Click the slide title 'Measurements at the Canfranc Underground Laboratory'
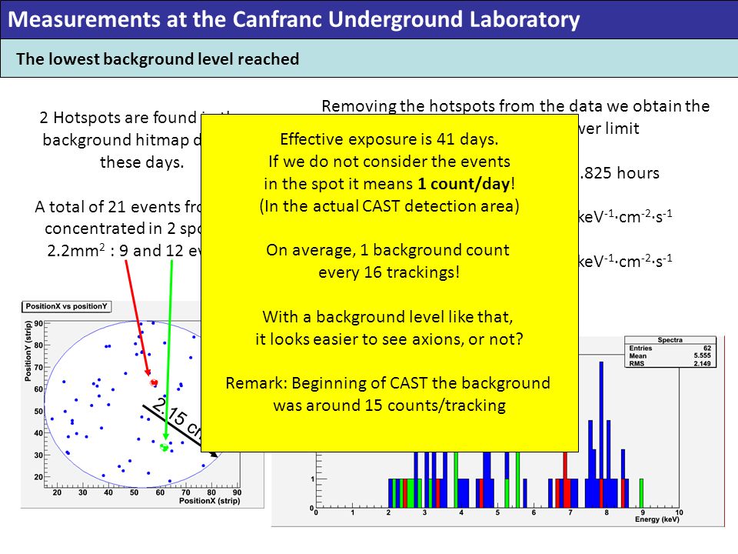The width and height of the screenshot is (738, 554). pos(294,19)
